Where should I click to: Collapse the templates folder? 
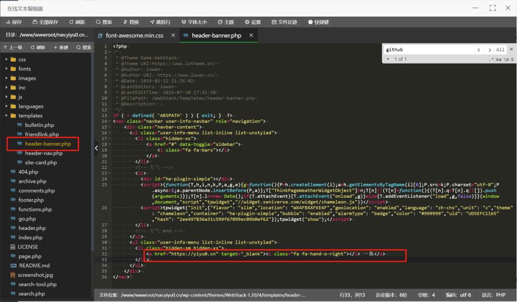point(6,115)
